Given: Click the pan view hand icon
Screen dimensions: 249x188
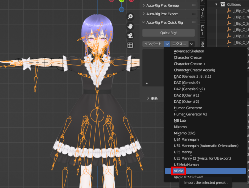Looking at the screenshot, I should (130, 26).
